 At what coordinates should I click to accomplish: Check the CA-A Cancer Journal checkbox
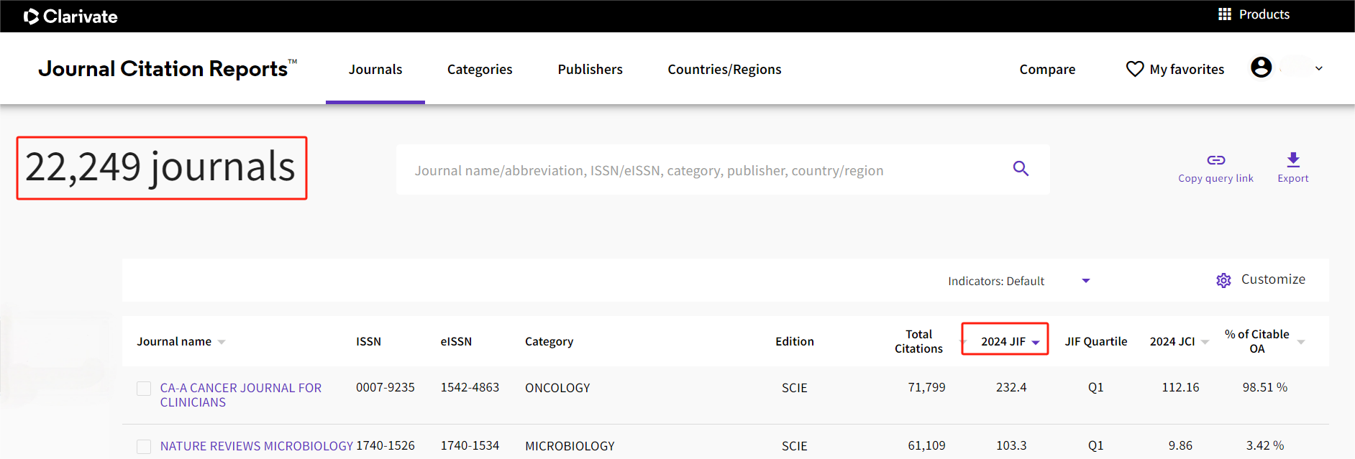click(x=144, y=389)
